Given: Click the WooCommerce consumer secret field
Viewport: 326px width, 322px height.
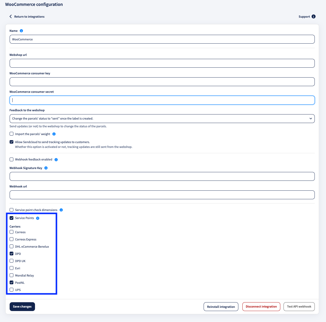Looking at the screenshot, I should click(x=162, y=100).
